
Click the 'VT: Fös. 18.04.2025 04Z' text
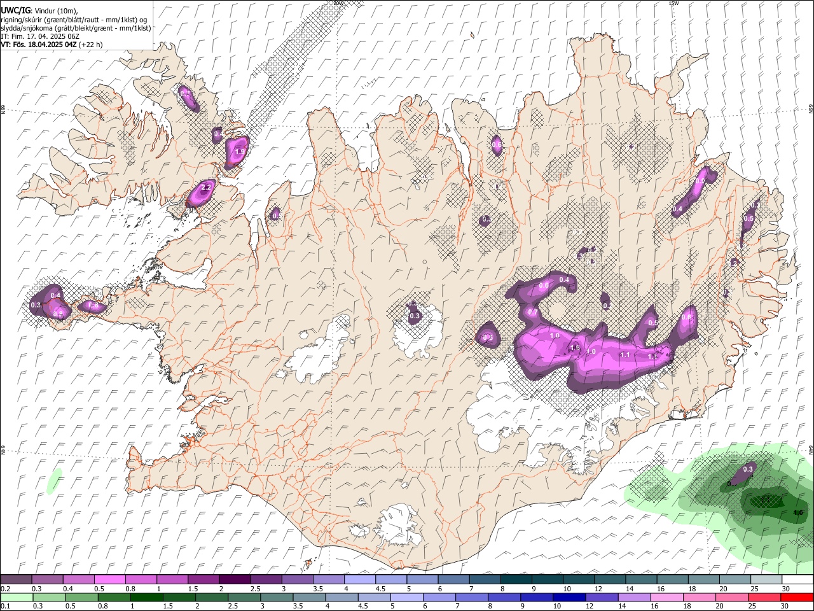[x=39, y=45]
